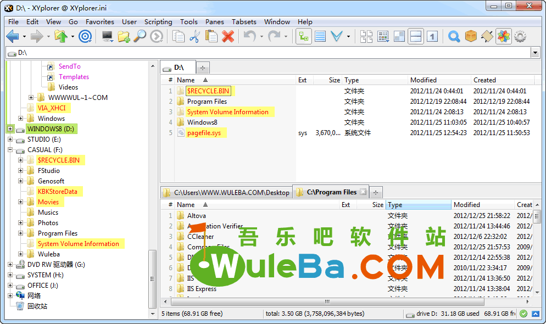This screenshot has height=324, width=546.
Task: Click the boxed number 1 icon
Action: tap(432, 36)
